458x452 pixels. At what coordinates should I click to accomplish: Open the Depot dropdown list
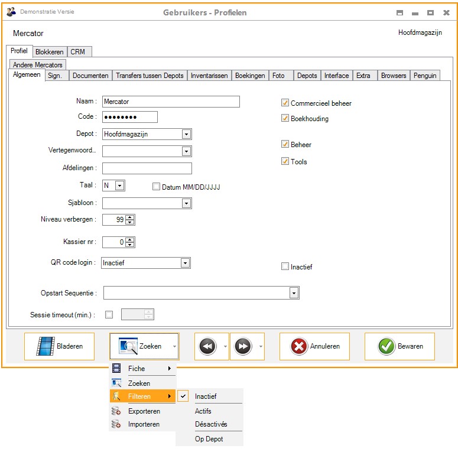pos(186,135)
